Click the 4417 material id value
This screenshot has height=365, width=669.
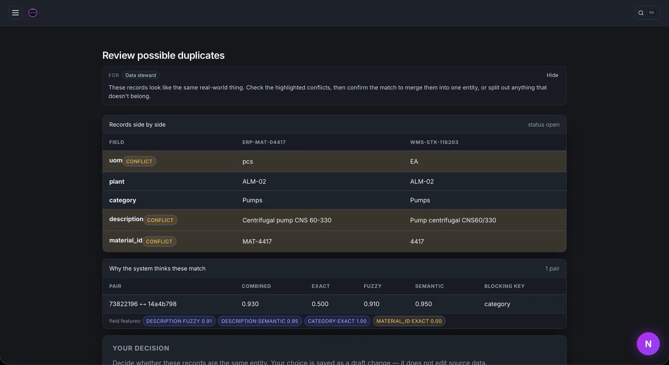point(417,241)
